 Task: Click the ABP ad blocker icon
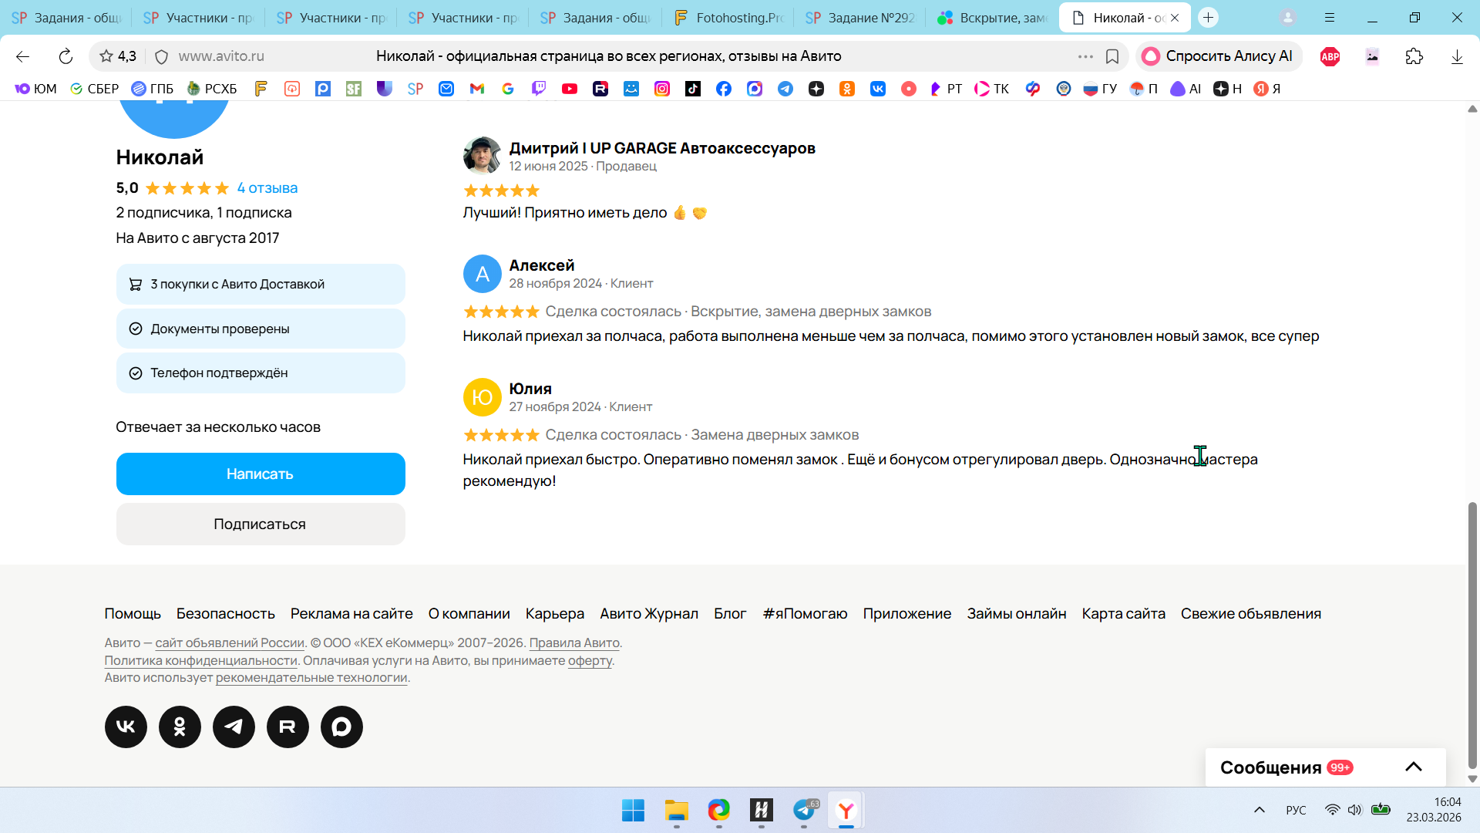point(1330,56)
